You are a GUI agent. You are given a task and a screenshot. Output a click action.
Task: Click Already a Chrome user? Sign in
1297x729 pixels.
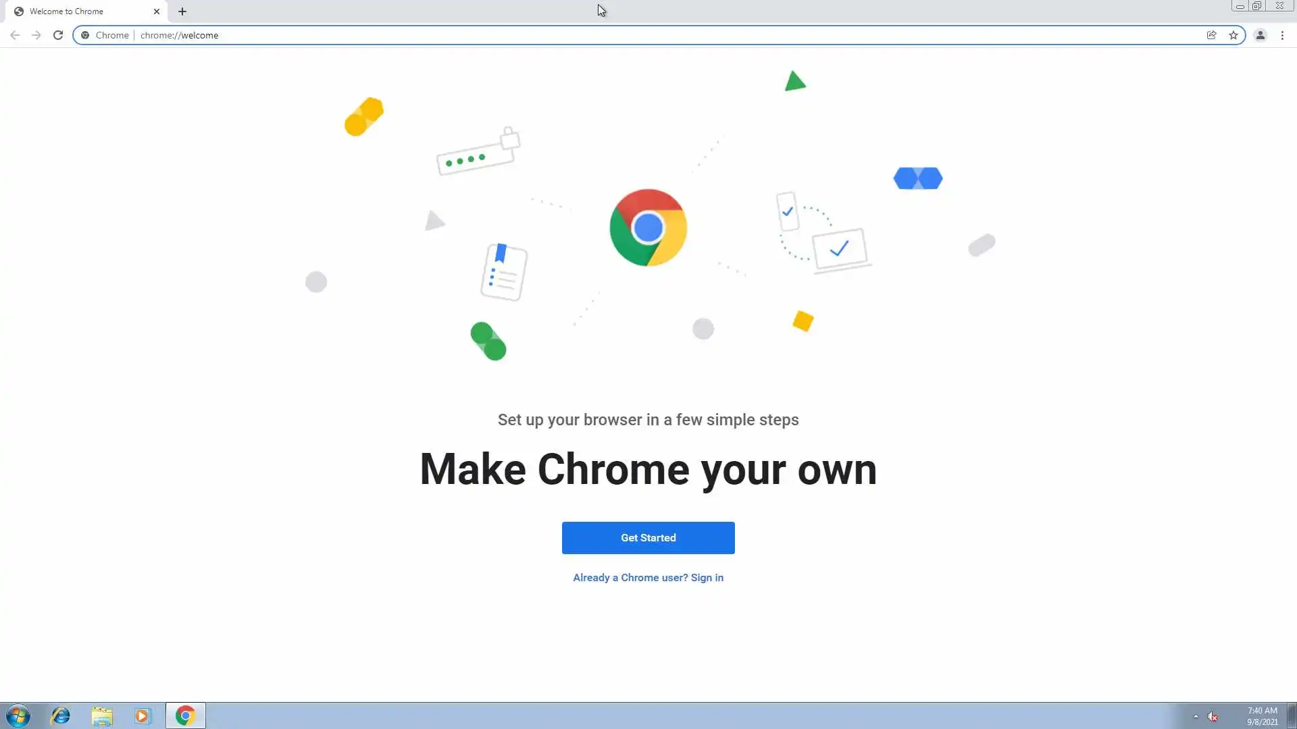[x=648, y=578]
